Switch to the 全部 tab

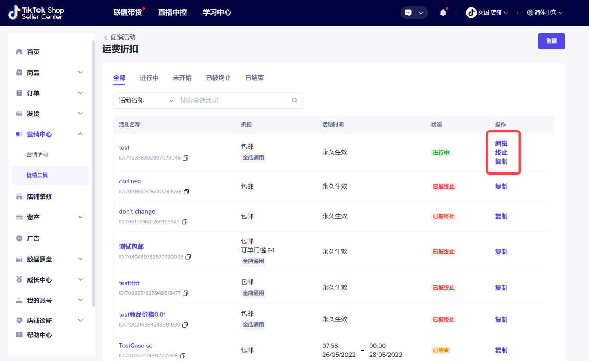(120, 78)
